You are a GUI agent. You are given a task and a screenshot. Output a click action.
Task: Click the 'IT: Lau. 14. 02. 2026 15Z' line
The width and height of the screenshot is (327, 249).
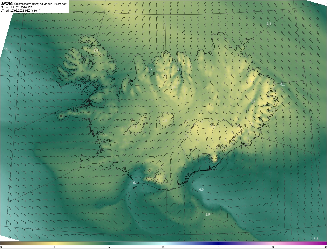click(17, 7)
